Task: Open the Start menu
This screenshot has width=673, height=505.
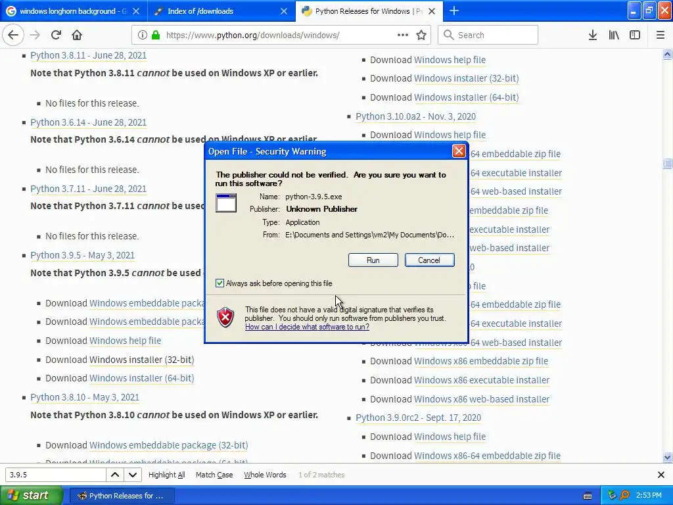Action: [x=32, y=495]
